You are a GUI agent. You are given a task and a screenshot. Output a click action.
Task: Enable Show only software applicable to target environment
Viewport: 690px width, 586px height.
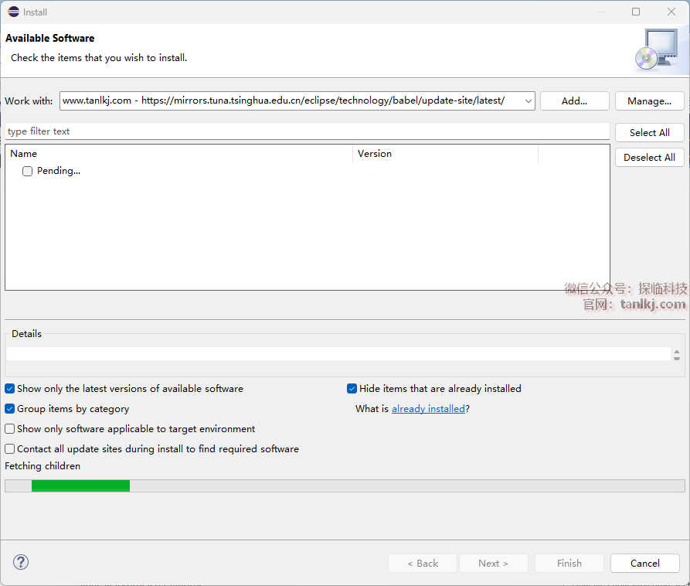pos(10,429)
